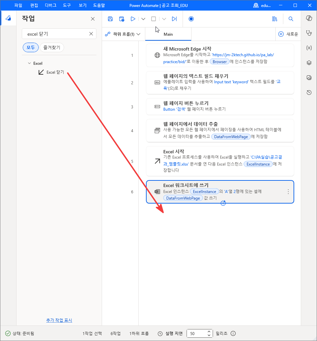This screenshot has height=341, width=317.
Task: Click the 새로운 add subflow button
Action: (x=288, y=34)
